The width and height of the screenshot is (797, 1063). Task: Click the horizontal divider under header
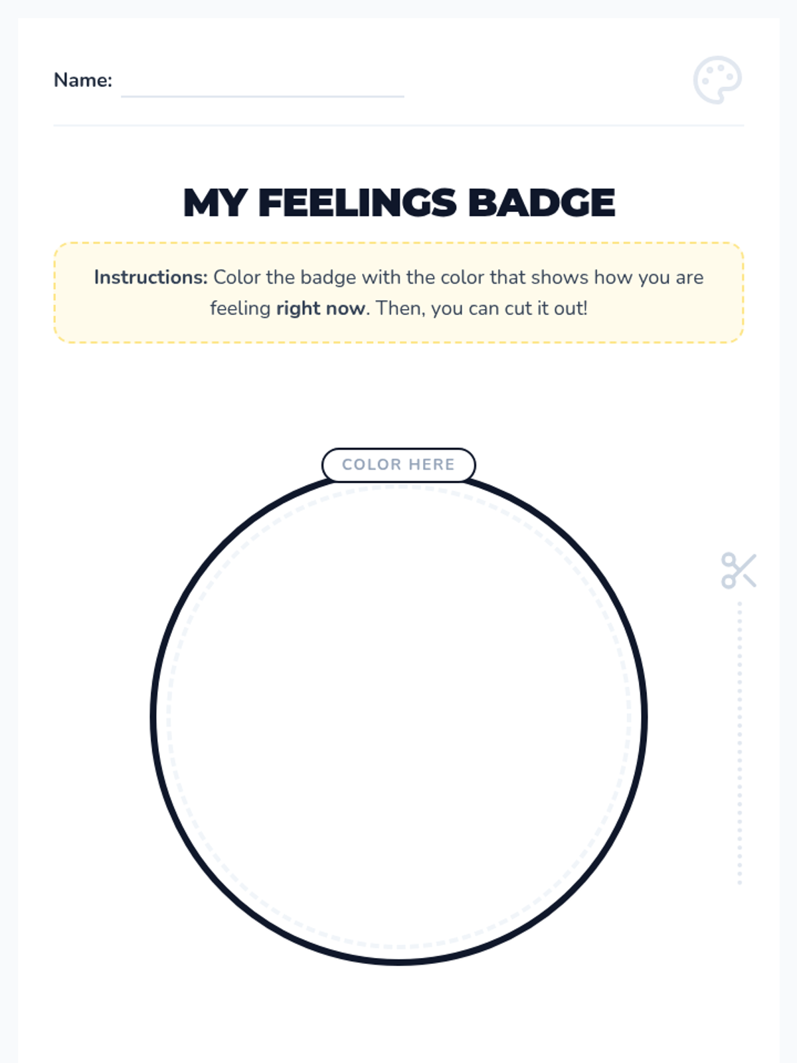398,125
